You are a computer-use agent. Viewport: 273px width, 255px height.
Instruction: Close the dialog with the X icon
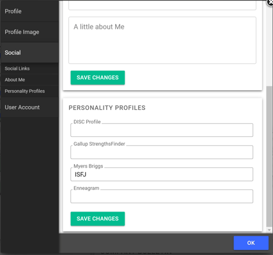(270, 3)
